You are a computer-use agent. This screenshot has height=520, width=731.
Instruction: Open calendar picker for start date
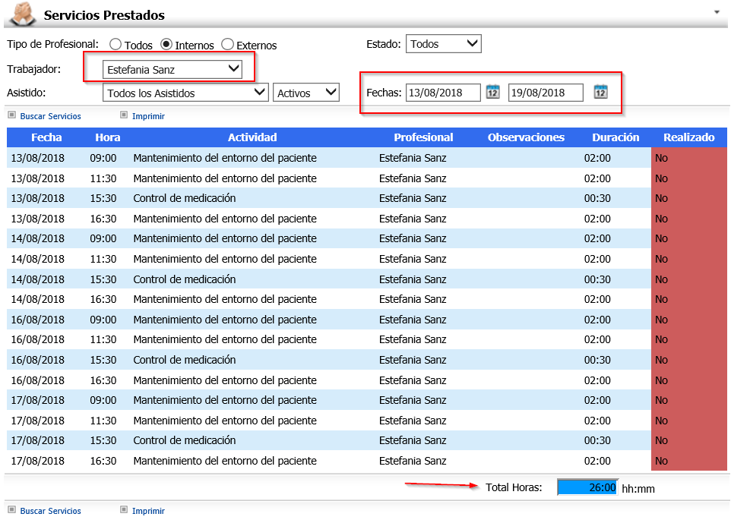pos(492,92)
